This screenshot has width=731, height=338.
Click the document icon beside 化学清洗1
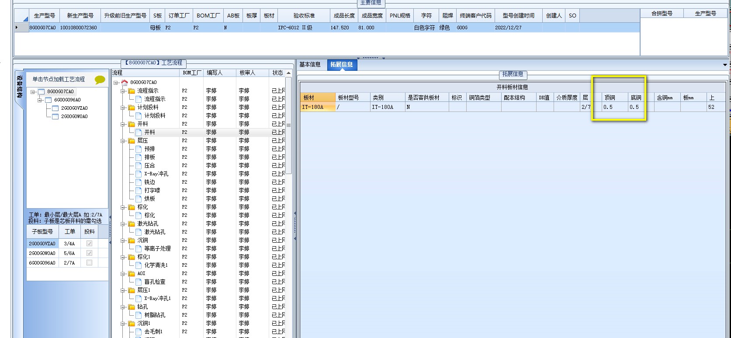tap(139, 265)
